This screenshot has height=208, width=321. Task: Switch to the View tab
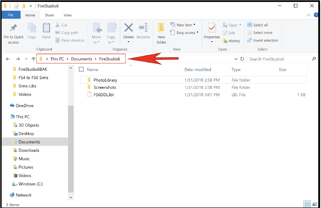click(x=68, y=15)
